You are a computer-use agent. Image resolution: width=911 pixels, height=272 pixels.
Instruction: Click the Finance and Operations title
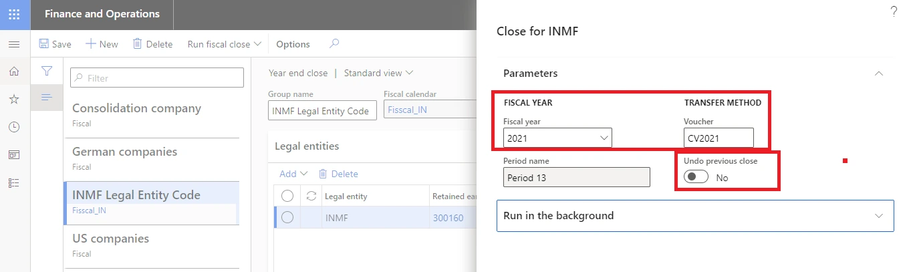(x=102, y=14)
